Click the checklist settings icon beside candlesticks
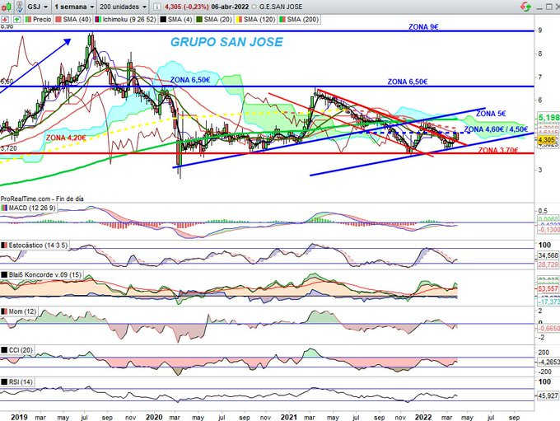560x421 pixels. [19, 7]
